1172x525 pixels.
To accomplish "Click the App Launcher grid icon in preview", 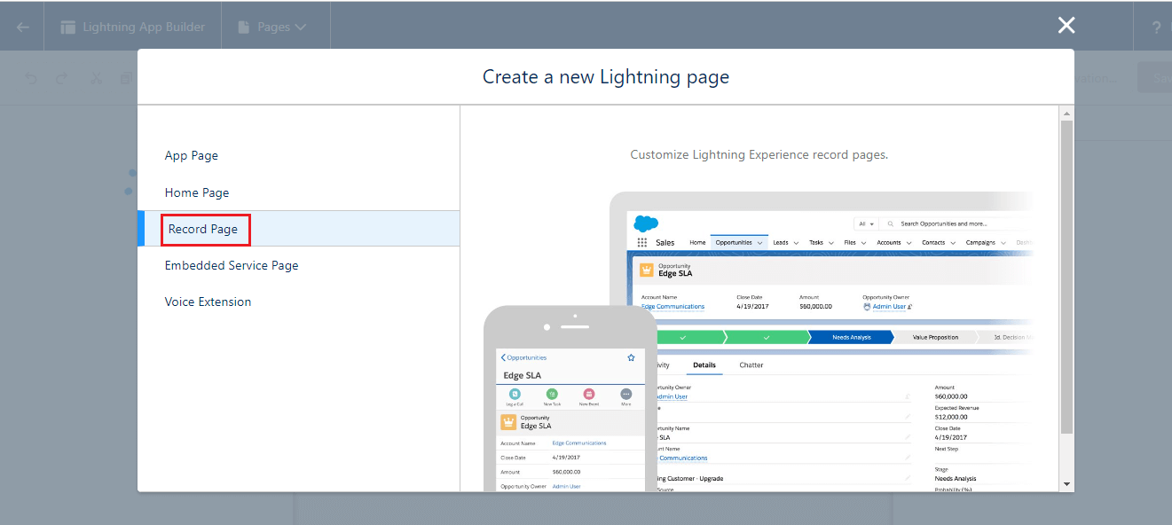I will [x=641, y=242].
